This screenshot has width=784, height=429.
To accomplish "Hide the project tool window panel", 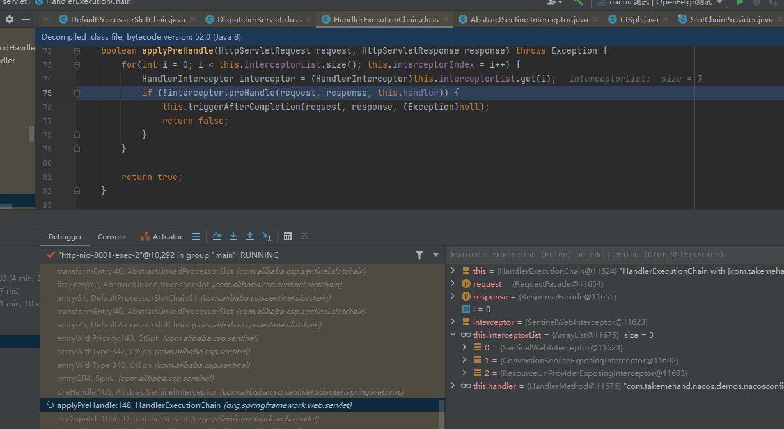I will click(x=26, y=19).
